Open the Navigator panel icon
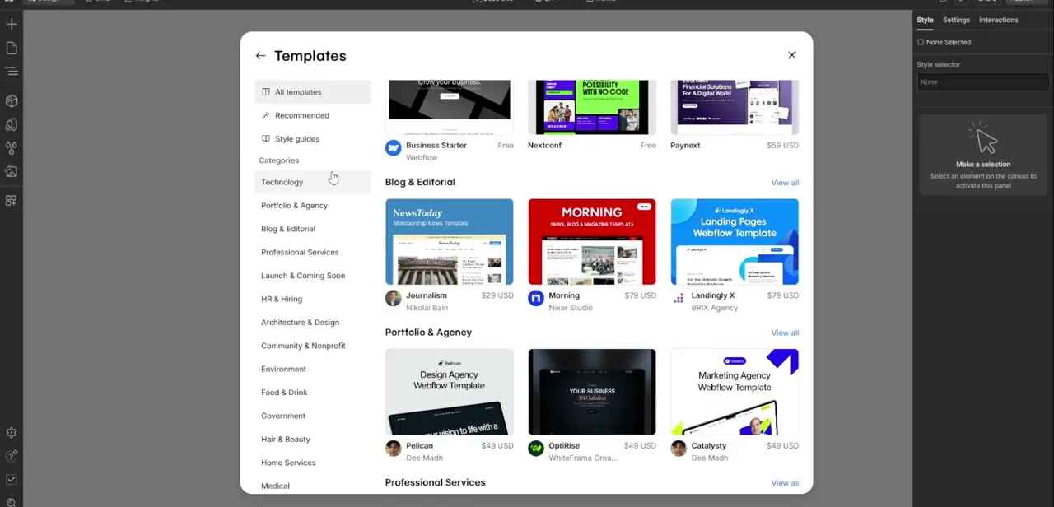1054x507 pixels. click(12, 72)
